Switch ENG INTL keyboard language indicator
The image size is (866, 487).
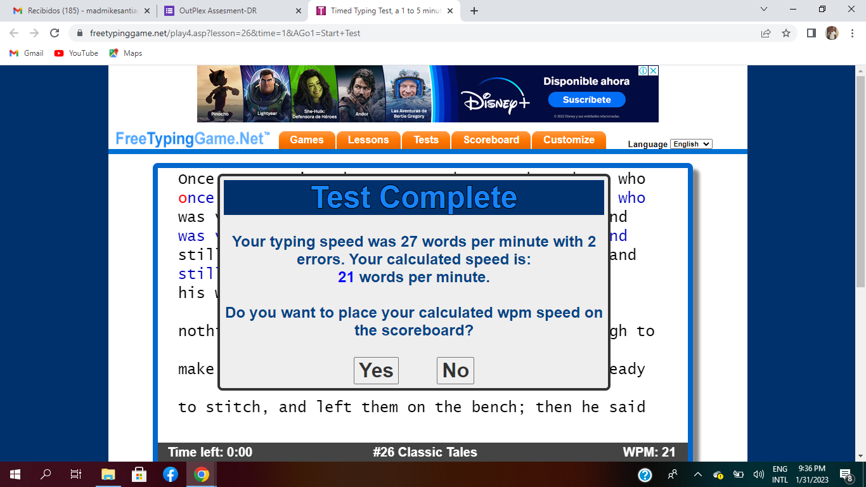(x=780, y=474)
